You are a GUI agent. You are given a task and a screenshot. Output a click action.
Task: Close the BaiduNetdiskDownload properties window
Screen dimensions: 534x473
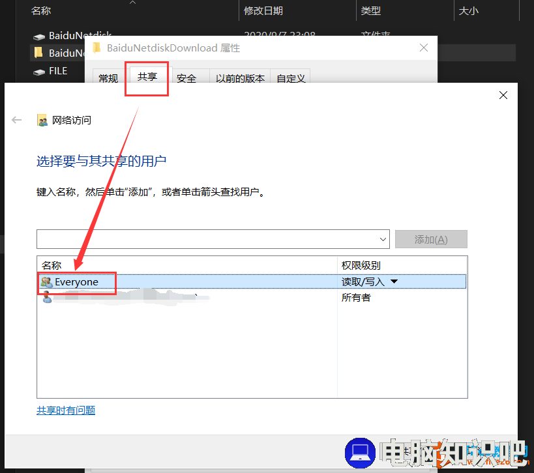(x=424, y=48)
